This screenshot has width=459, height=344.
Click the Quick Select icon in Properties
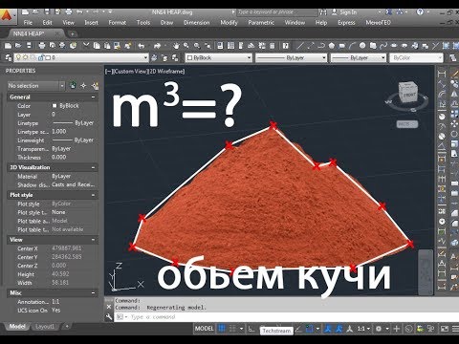coord(95,85)
